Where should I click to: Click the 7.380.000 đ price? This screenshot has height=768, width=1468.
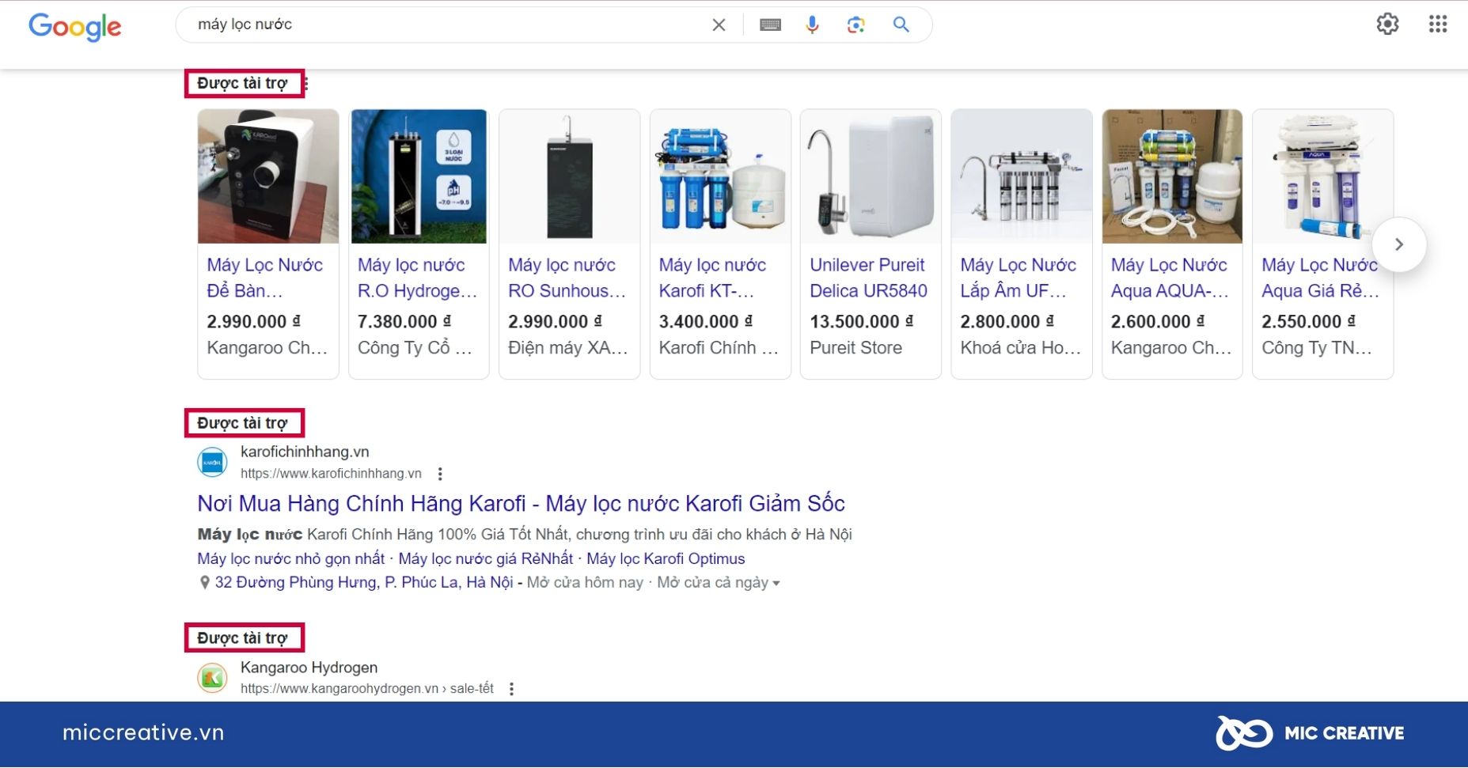pos(404,322)
